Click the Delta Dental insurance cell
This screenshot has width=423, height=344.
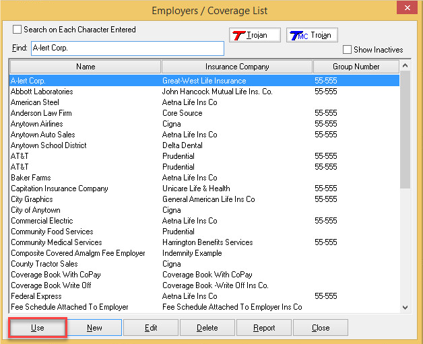(x=183, y=145)
